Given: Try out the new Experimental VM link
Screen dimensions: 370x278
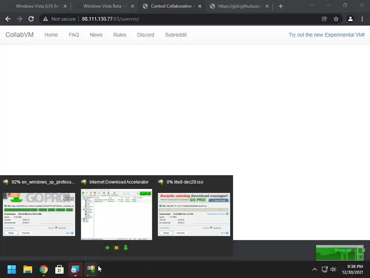Looking at the screenshot, I should coord(327,35).
